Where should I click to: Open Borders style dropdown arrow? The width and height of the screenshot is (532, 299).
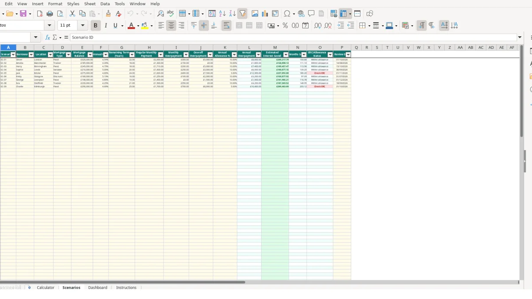click(369, 26)
